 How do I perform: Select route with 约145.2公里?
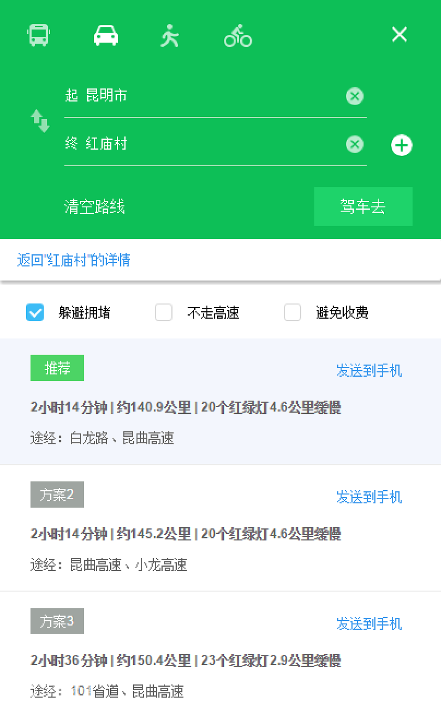click(x=186, y=534)
